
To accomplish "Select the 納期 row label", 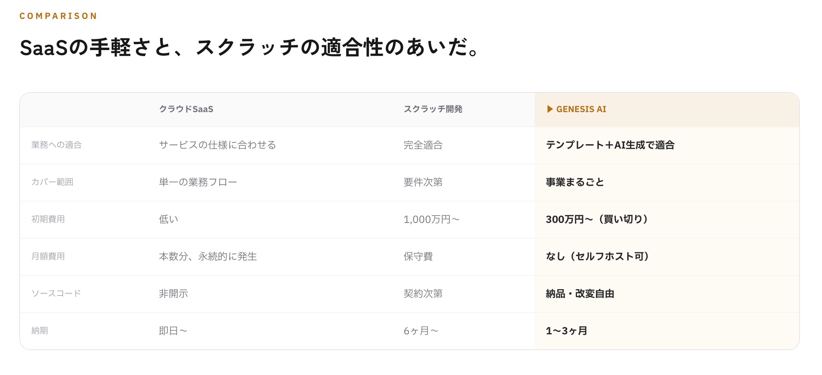I will click(x=40, y=330).
